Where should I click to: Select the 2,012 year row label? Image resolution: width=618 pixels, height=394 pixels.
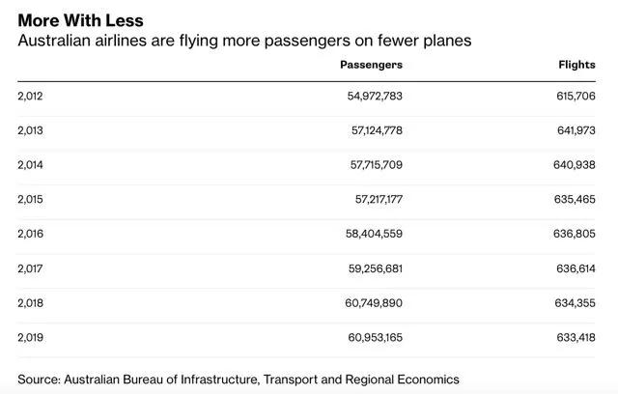[x=31, y=97]
